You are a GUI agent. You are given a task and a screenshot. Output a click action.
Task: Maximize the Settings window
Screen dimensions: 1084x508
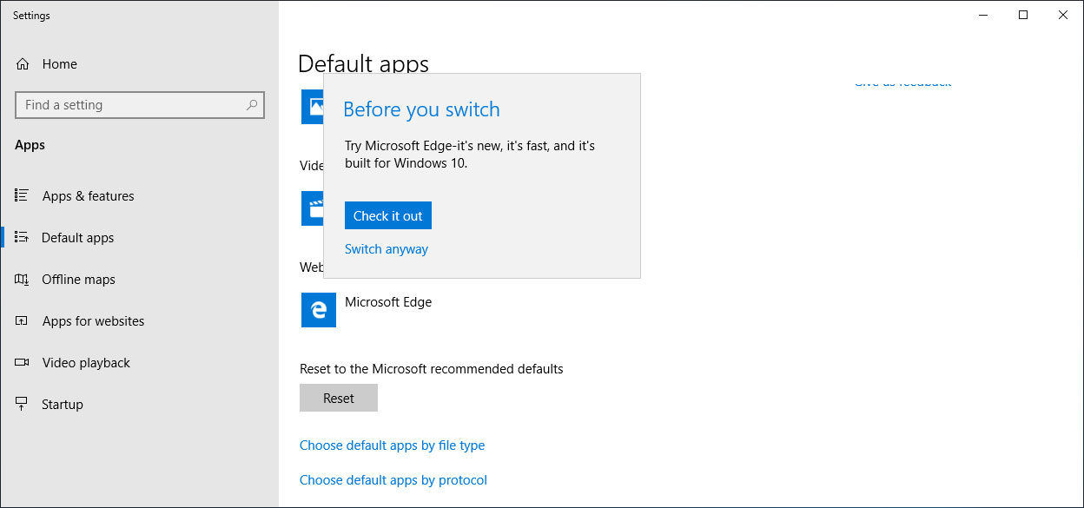point(1023,16)
